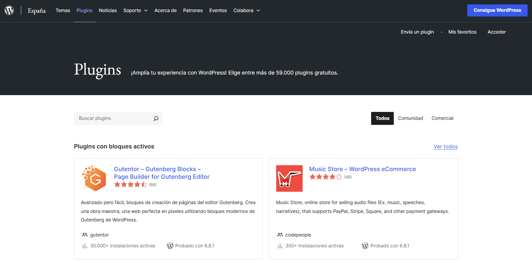Open Music Store – WordPress eCommerce title
Viewport: 532px width, 263px height.
(363, 169)
